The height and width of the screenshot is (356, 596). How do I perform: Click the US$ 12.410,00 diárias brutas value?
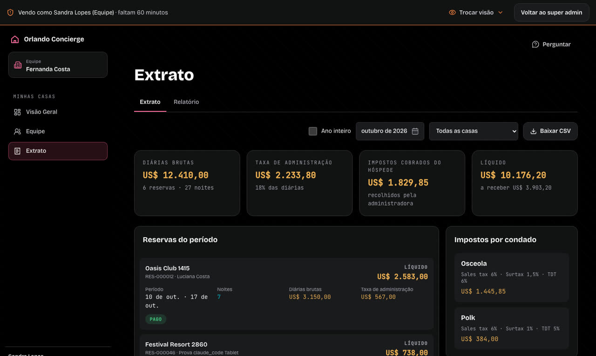coord(176,175)
